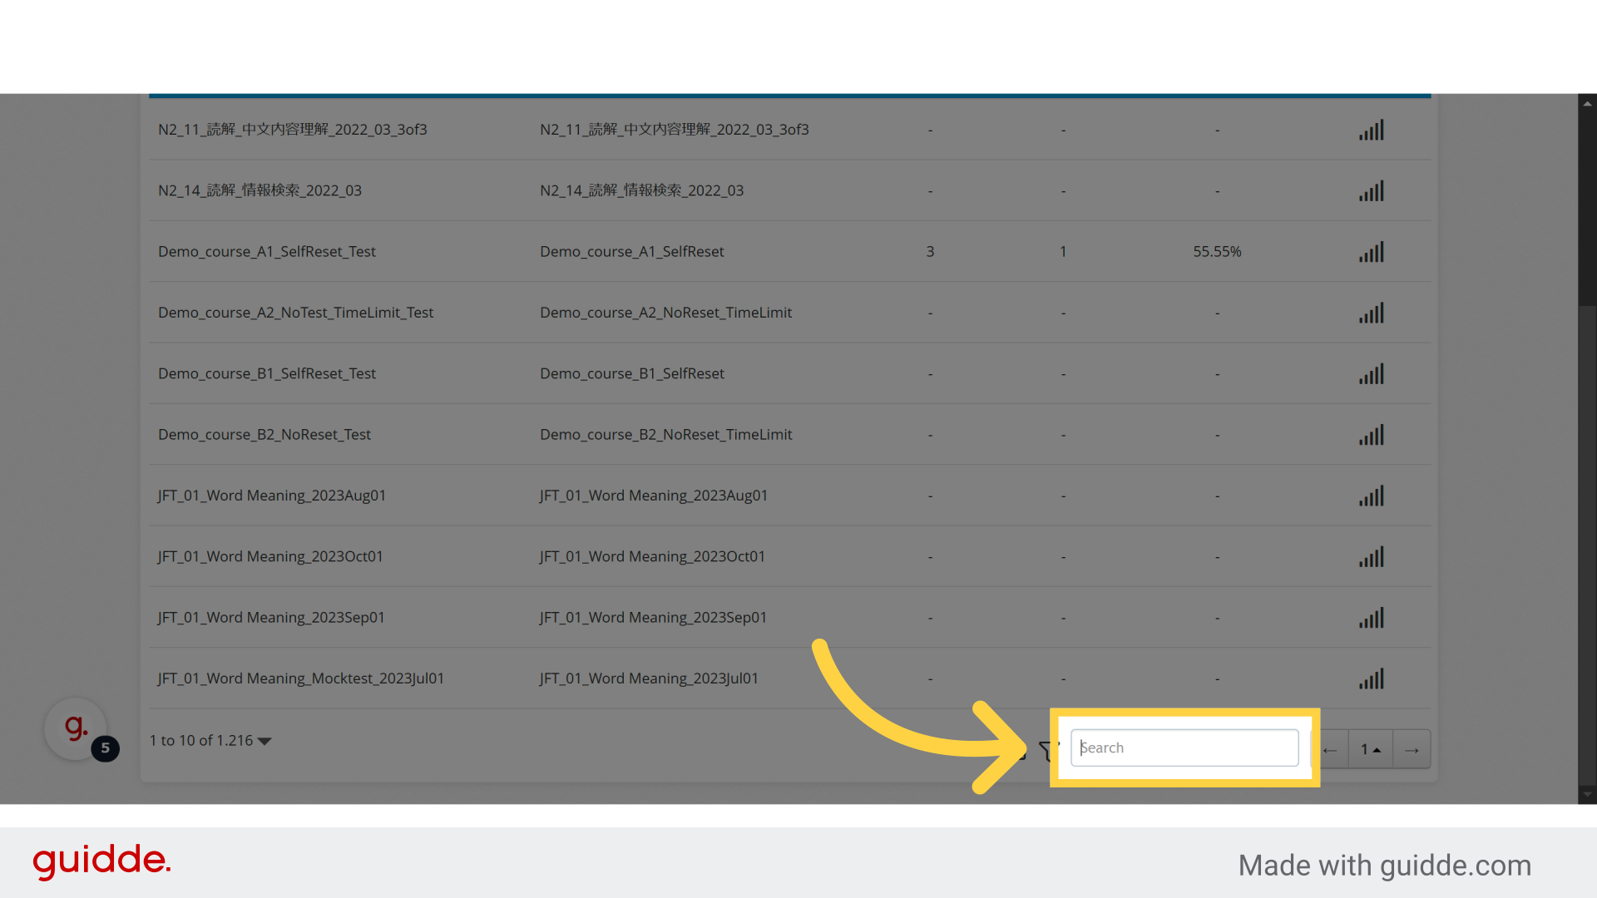The image size is (1597, 898).
Task: Go to next page arrow
Action: coord(1412,749)
